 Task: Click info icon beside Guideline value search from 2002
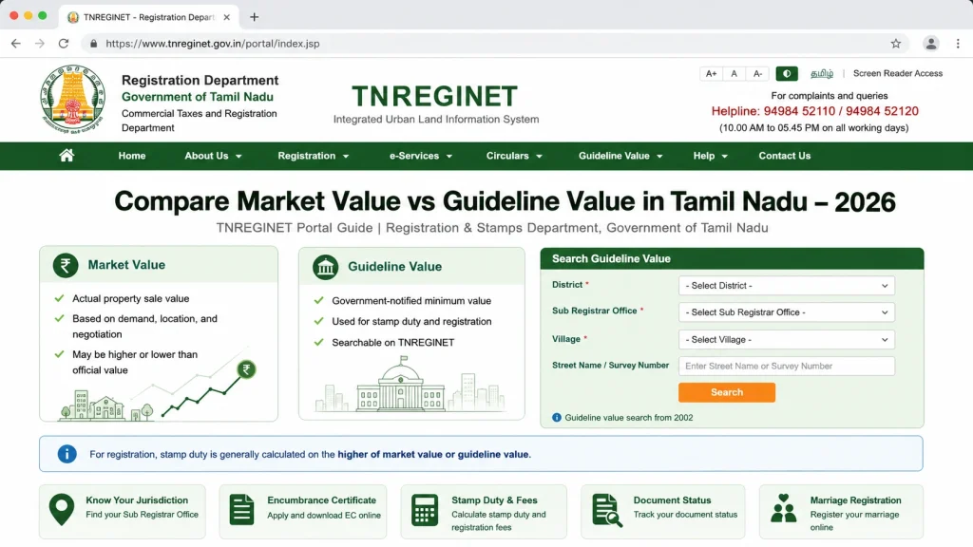(x=557, y=418)
